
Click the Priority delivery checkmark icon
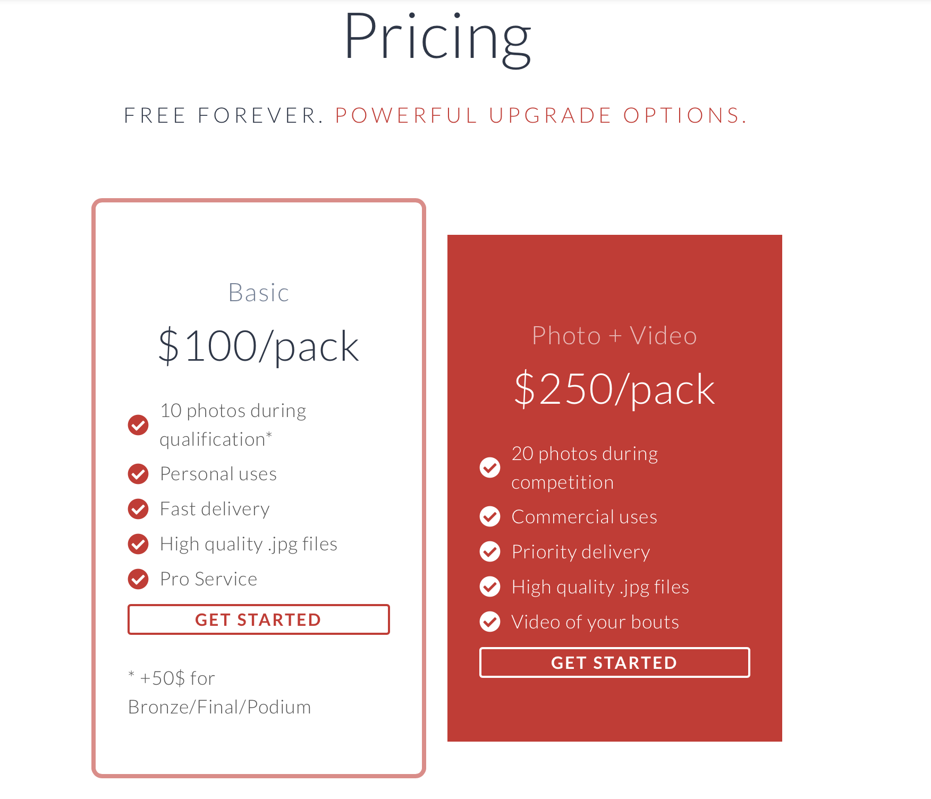[490, 552]
